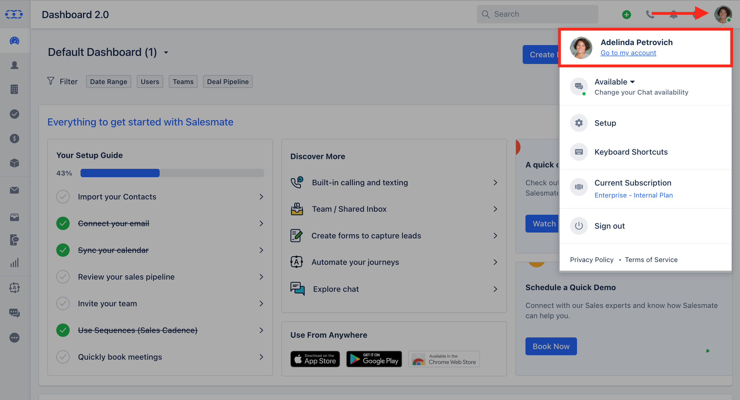Click the Setup gear icon in menu
This screenshot has height=400, width=740.
click(579, 123)
